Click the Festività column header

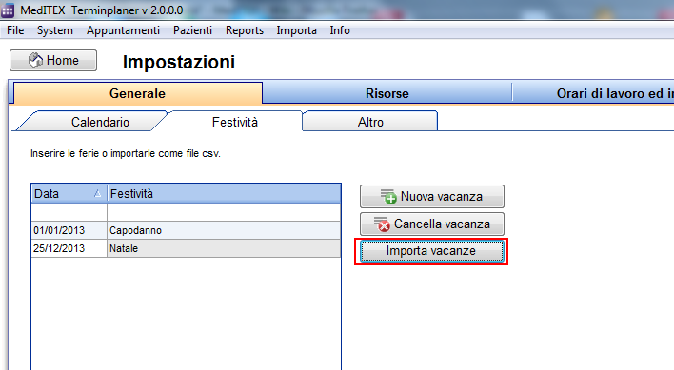pyautogui.click(x=224, y=194)
